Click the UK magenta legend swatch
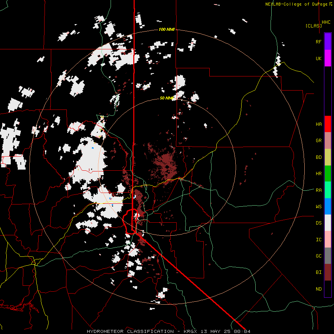 pyautogui.click(x=328, y=58)
